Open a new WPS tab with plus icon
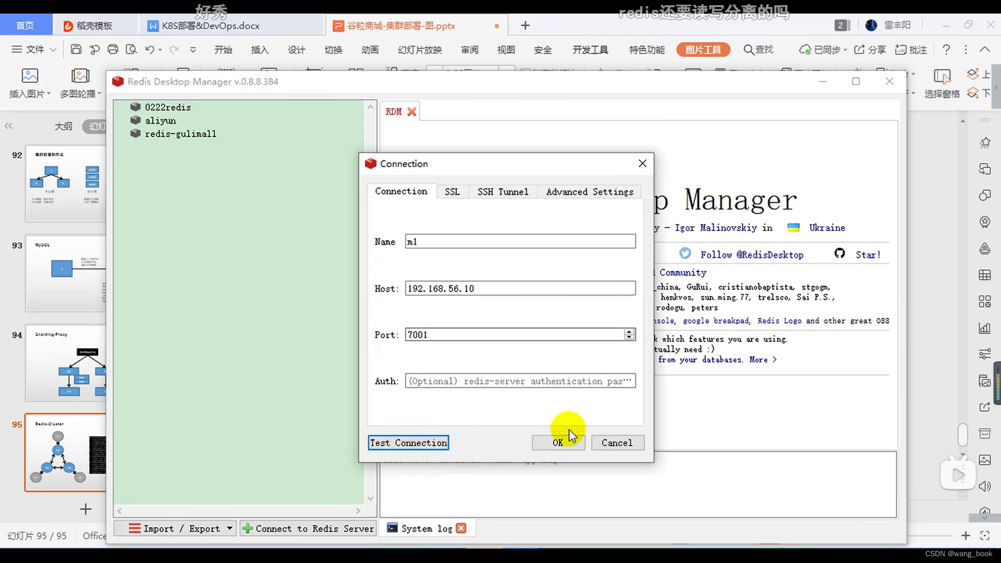The image size is (1001, 563). (525, 26)
